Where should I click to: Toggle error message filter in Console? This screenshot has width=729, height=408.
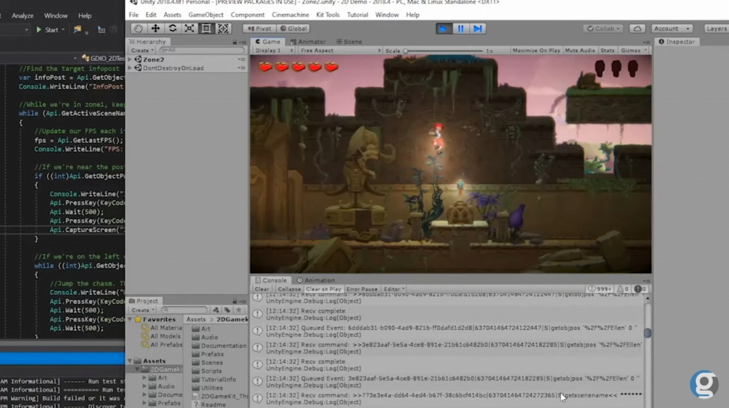point(640,289)
